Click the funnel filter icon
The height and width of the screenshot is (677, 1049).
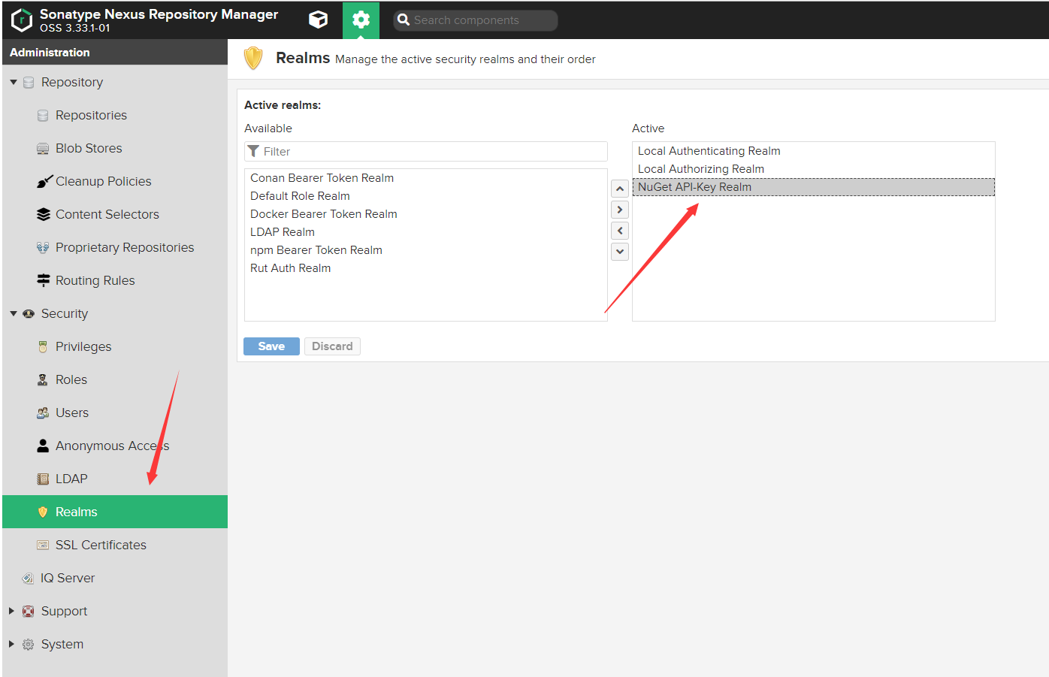click(x=254, y=152)
